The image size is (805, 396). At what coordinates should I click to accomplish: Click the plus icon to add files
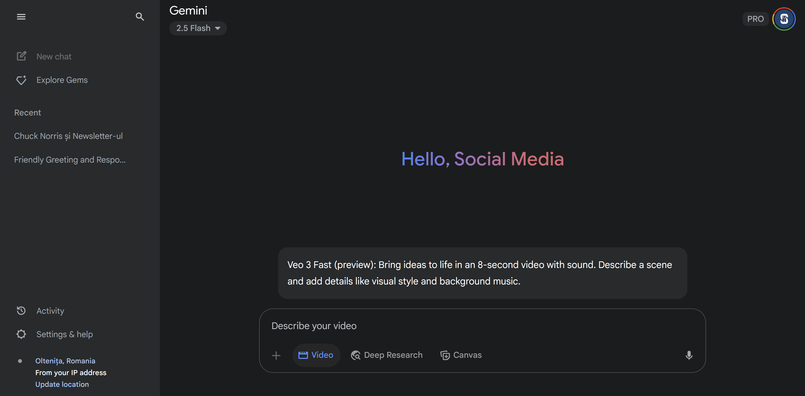276,355
